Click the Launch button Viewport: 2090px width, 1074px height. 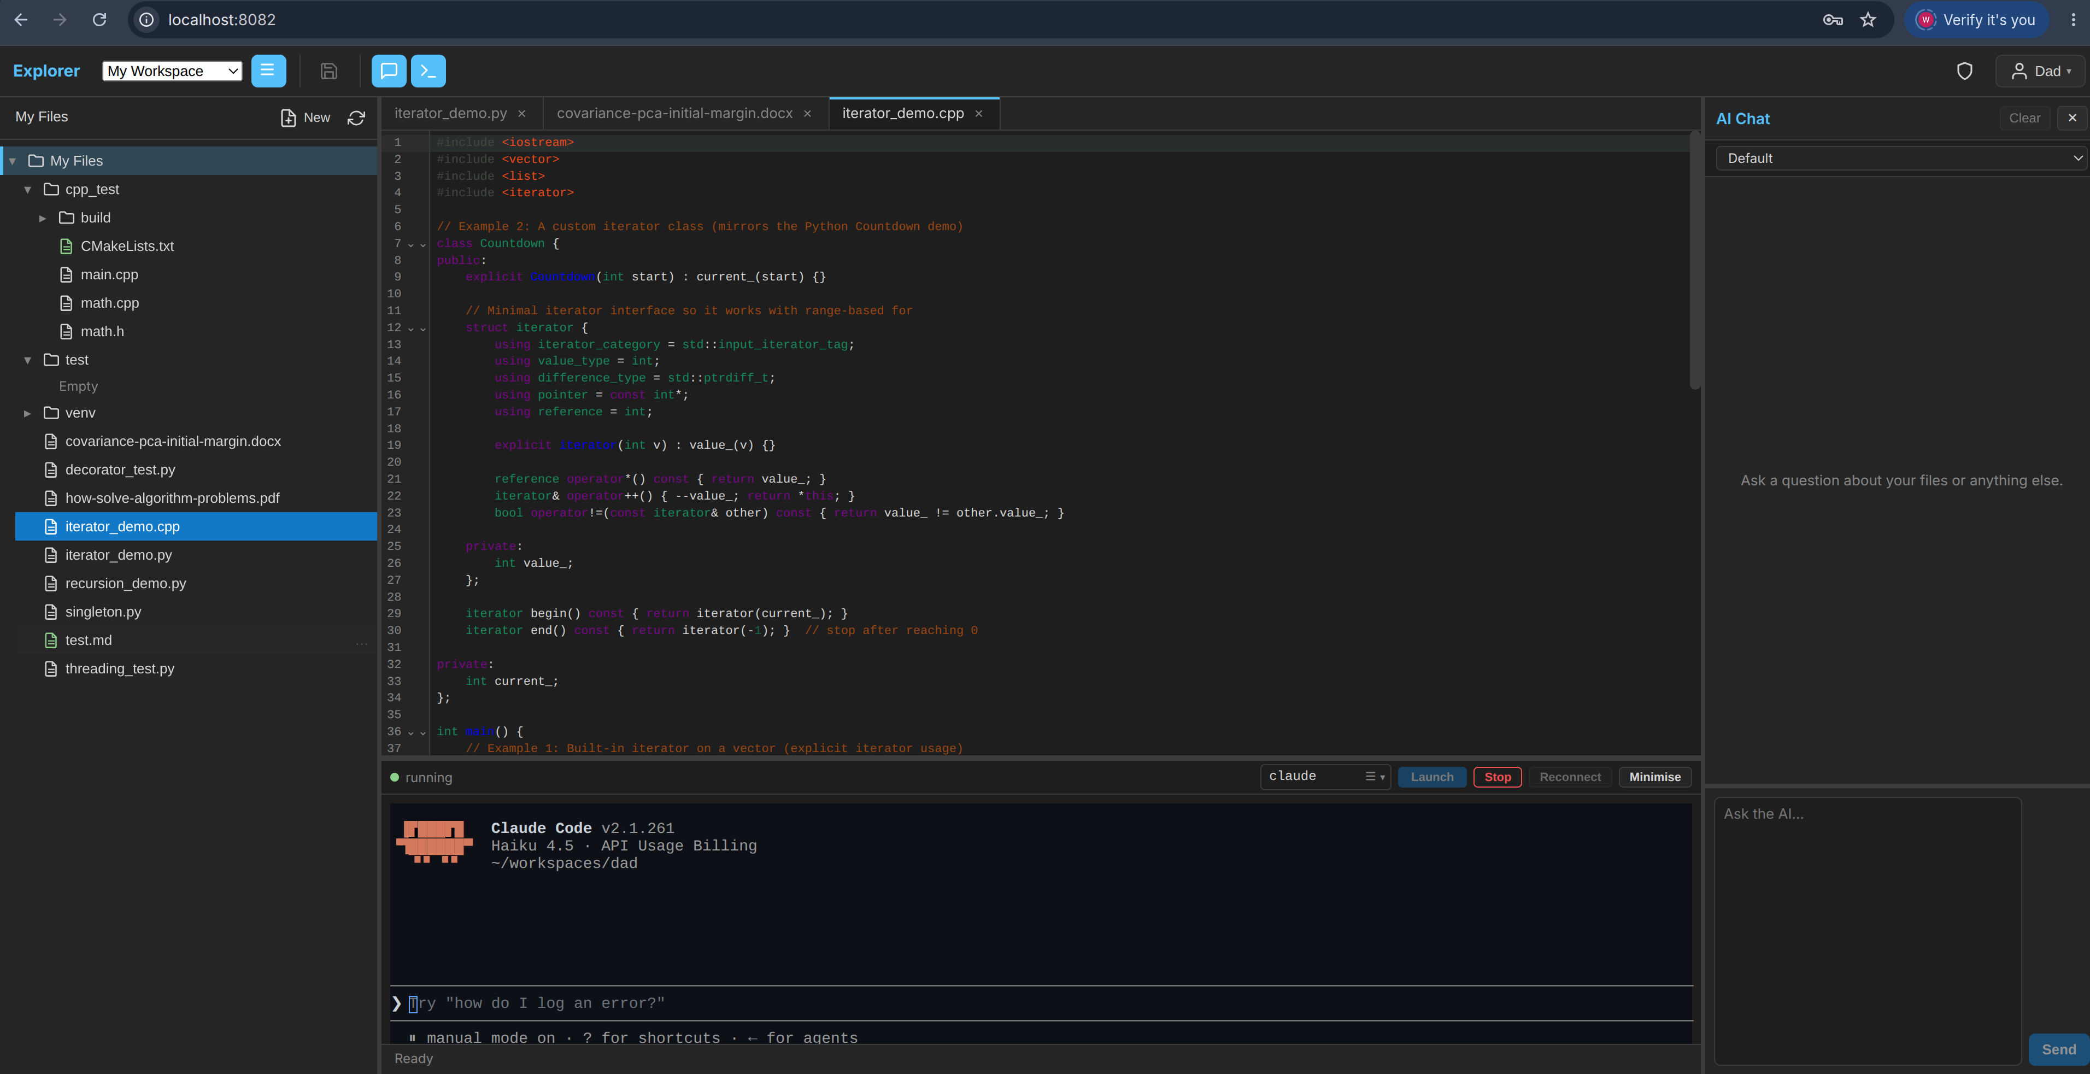click(x=1432, y=776)
